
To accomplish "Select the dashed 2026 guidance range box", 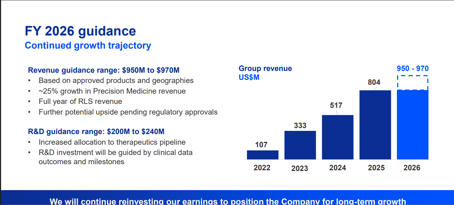I will click(x=413, y=83).
